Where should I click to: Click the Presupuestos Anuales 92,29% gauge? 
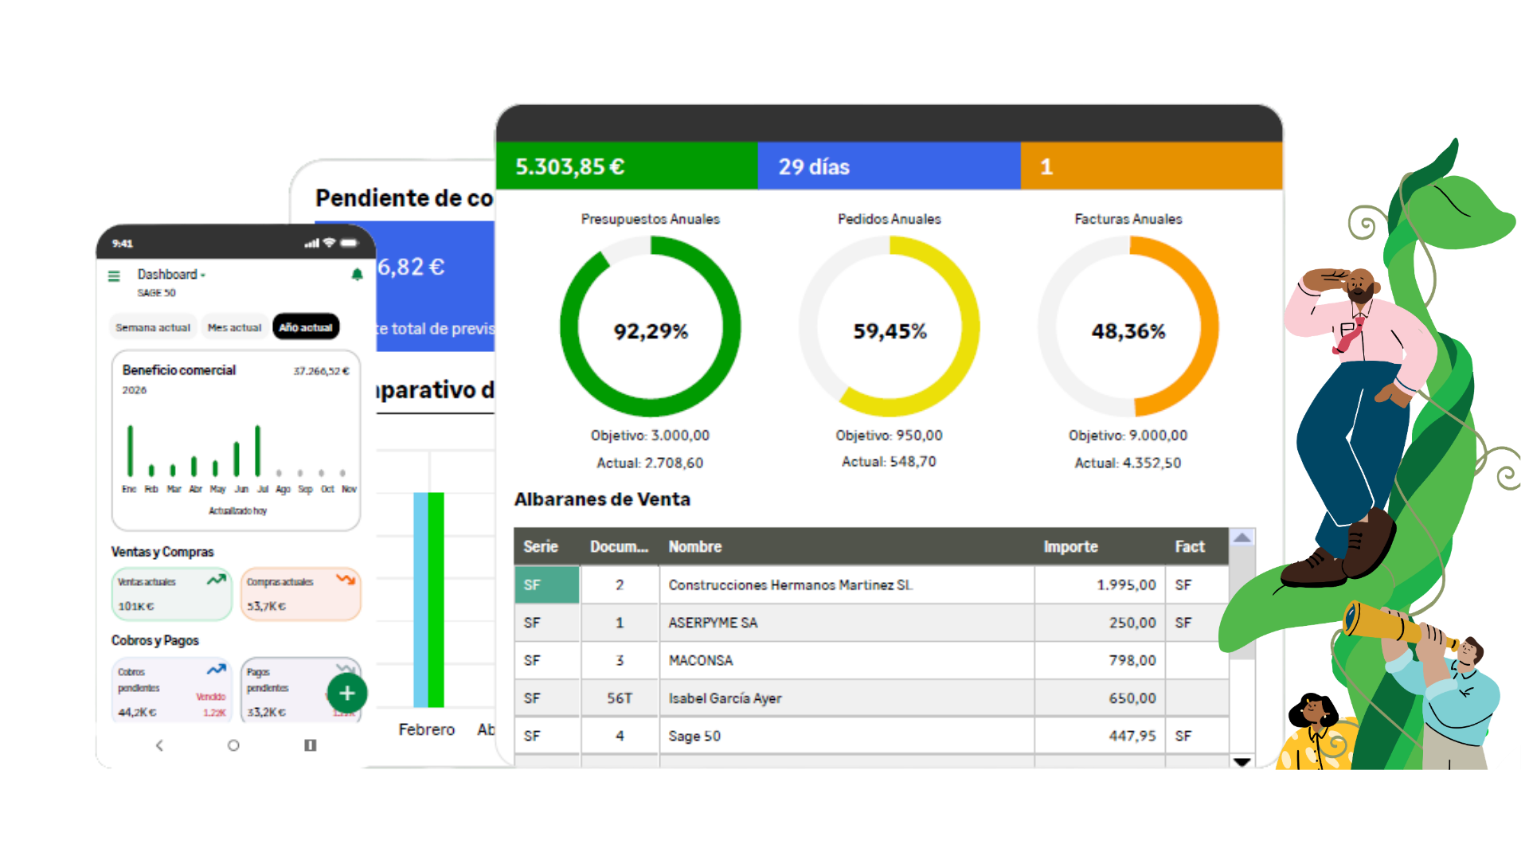coord(650,326)
